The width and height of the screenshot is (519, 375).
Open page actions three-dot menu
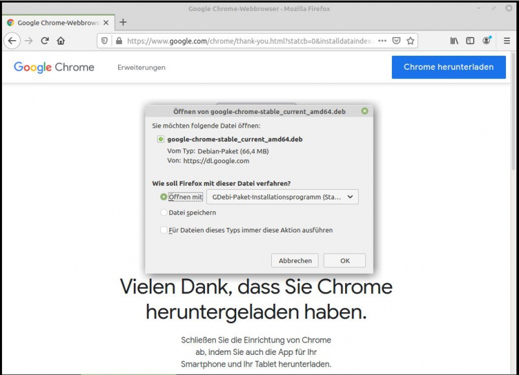click(x=382, y=41)
